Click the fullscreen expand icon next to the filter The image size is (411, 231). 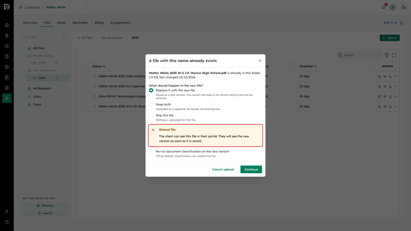pyautogui.click(x=394, y=55)
